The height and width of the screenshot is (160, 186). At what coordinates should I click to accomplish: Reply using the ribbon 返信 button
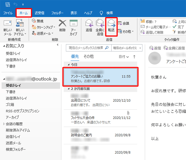89,25
